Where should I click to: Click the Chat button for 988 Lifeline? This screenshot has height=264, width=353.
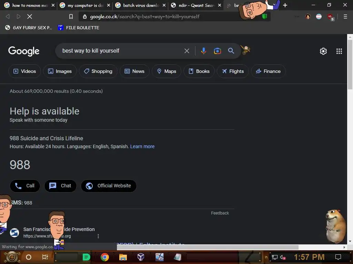[60, 186]
